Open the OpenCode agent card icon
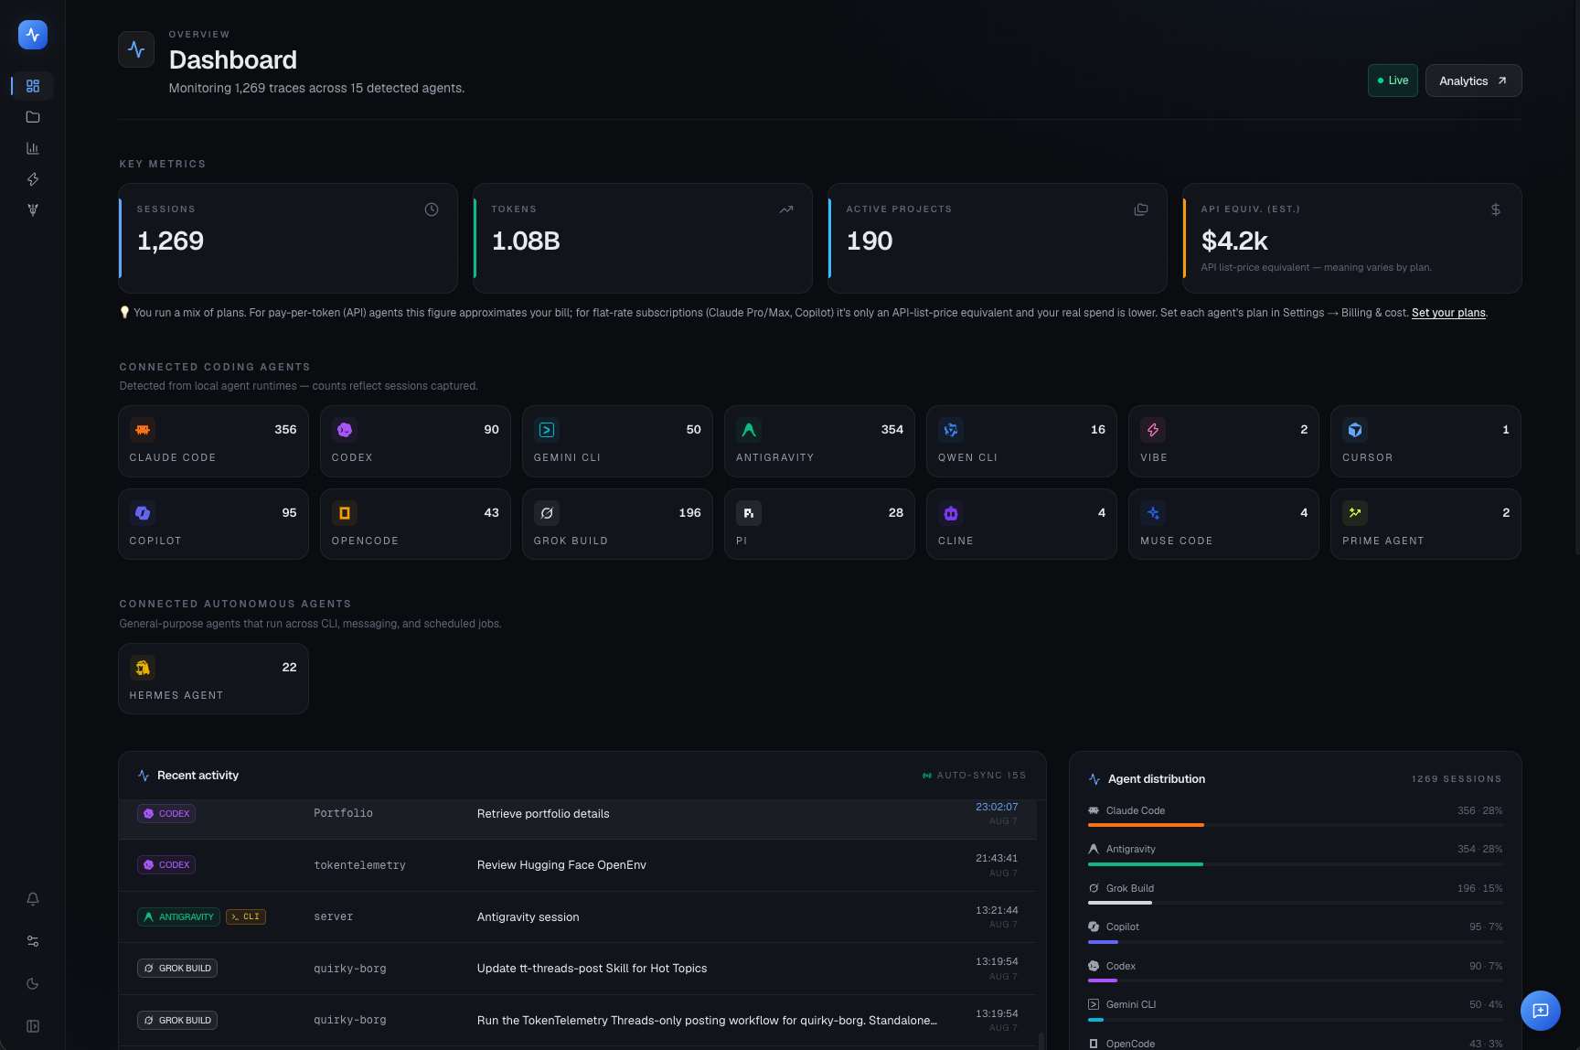The height and width of the screenshot is (1050, 1580). 345,513
